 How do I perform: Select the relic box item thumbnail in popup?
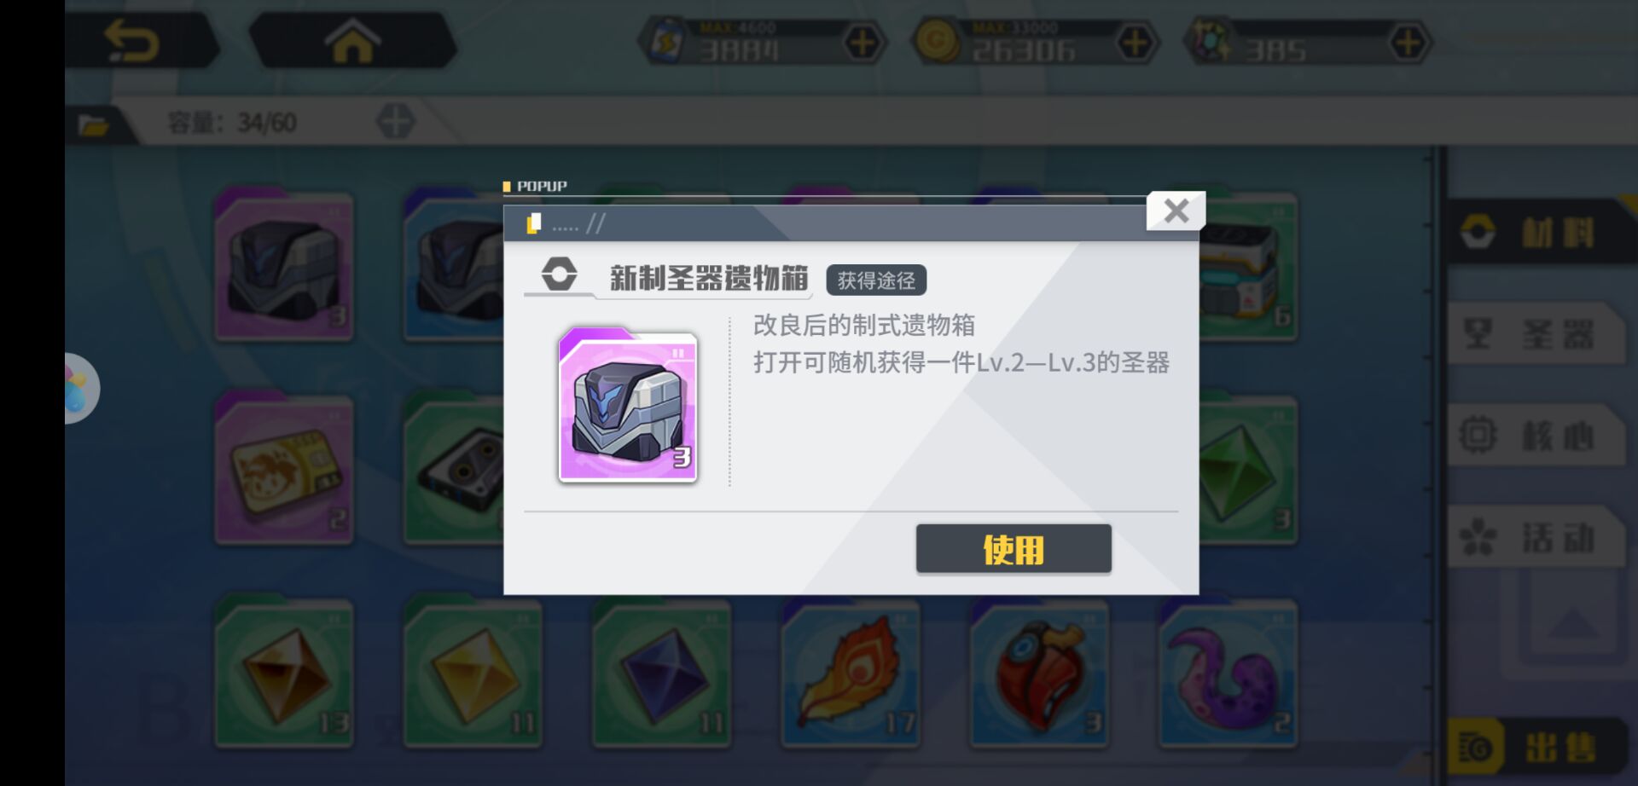click(628, 406)
